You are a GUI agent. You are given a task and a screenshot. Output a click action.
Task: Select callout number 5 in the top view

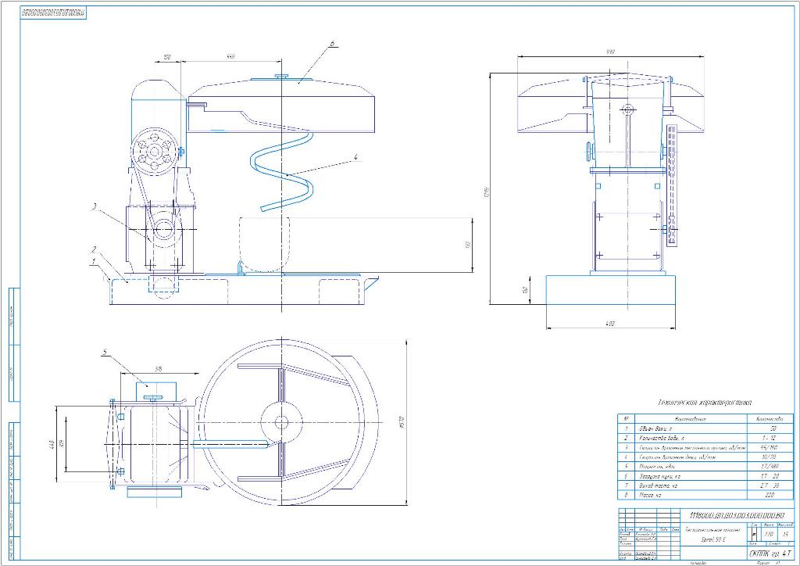[x=105, y=352]
